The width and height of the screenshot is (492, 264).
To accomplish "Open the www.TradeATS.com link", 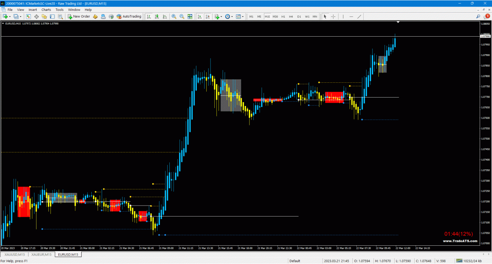I will click(x=460, y=241).
